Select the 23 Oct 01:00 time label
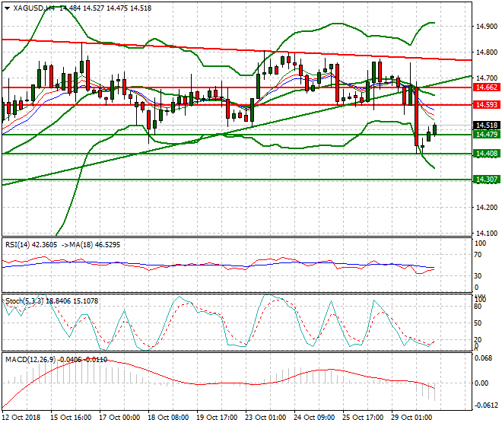This screenshot has width=502, height=426. 265,418
